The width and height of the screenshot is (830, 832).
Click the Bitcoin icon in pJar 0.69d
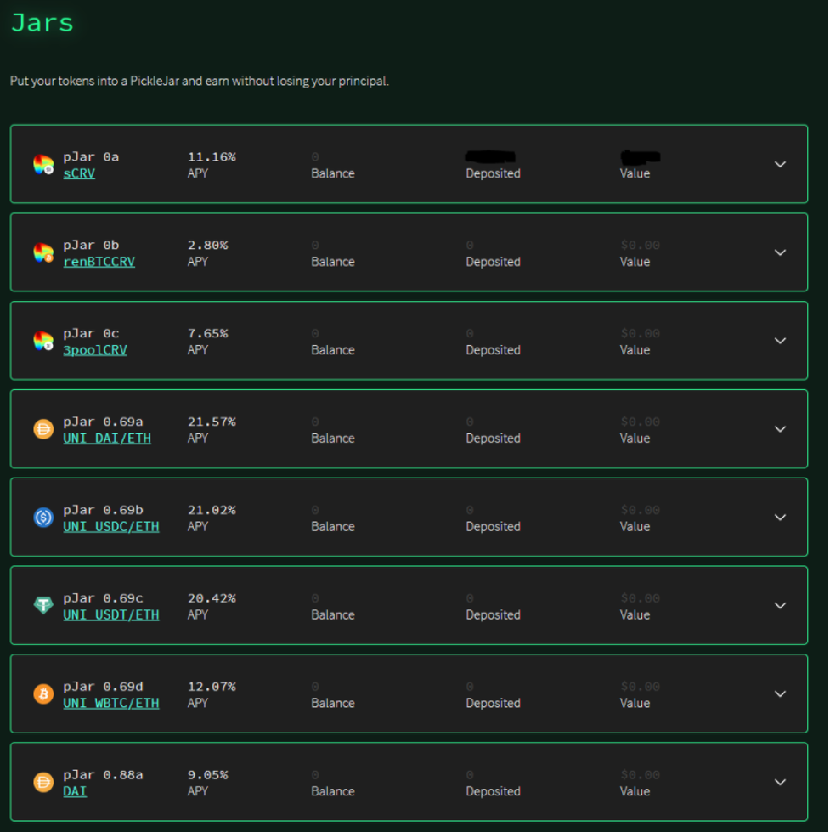[43, 693]
